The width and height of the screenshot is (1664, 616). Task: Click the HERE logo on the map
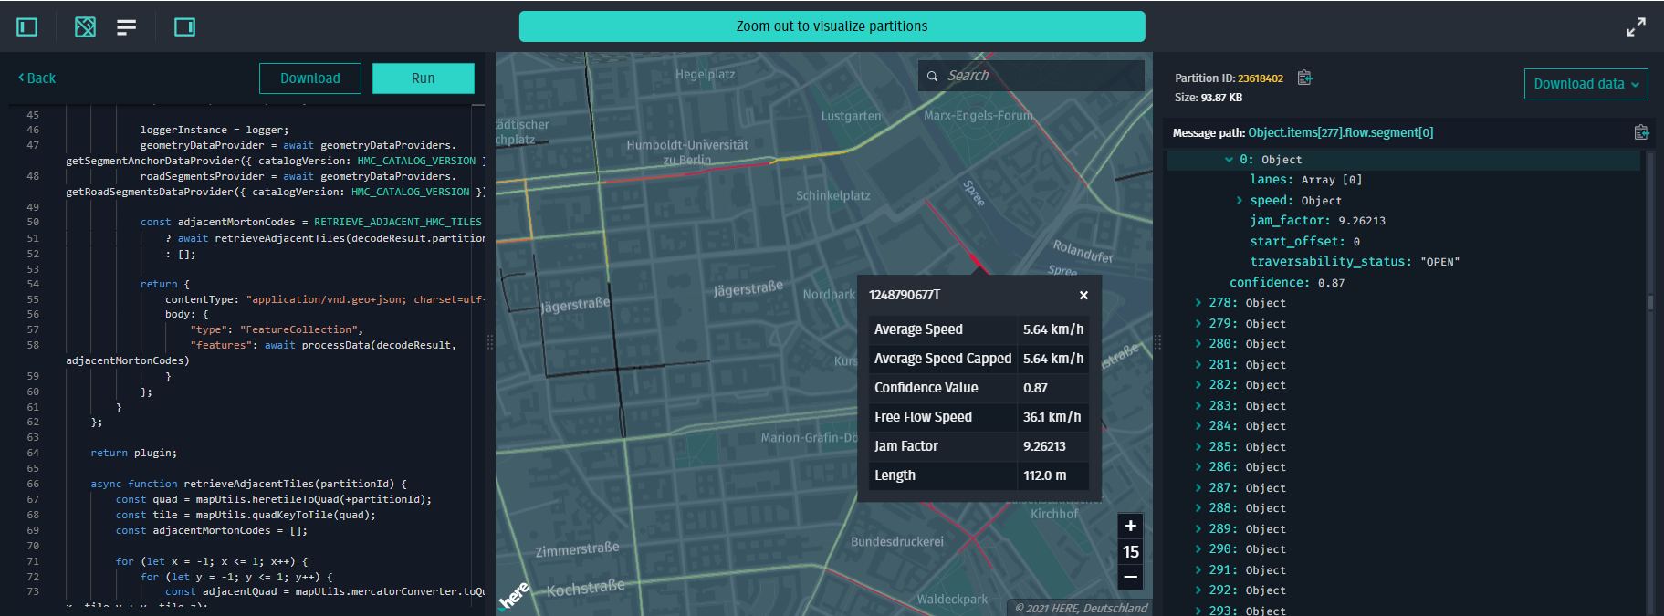[514, 595]
